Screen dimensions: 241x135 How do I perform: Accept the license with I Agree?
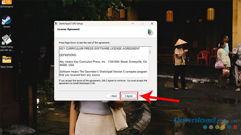(x=129, y=96)
